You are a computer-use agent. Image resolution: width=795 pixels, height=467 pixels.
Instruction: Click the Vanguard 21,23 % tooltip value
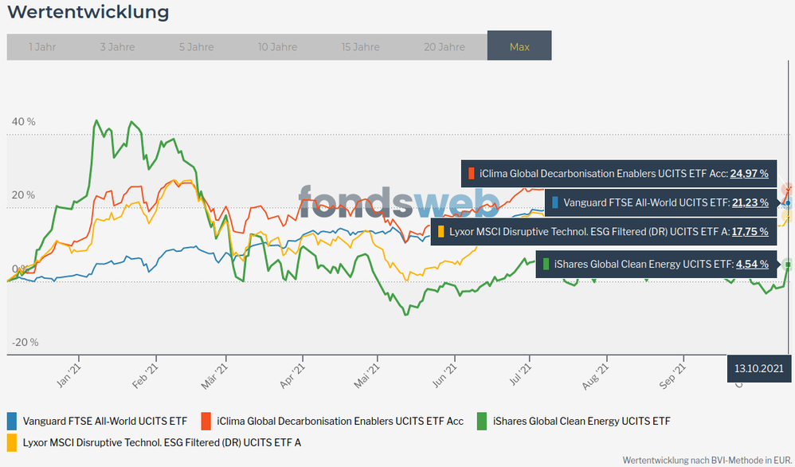[749, 202]
